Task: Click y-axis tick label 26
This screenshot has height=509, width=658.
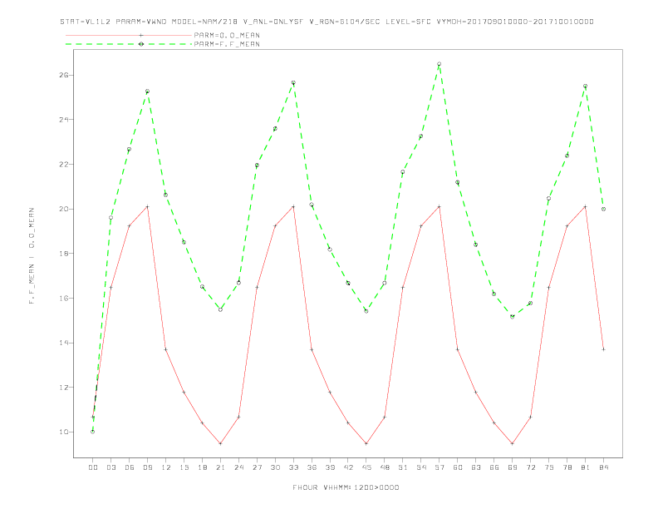Action: pyautogui.click(x=64, y=75)
